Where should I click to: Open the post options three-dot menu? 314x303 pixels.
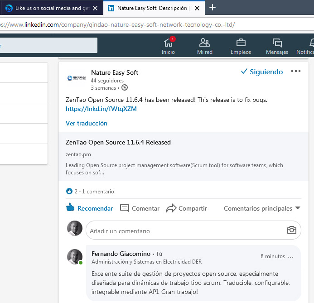[296, 72]
